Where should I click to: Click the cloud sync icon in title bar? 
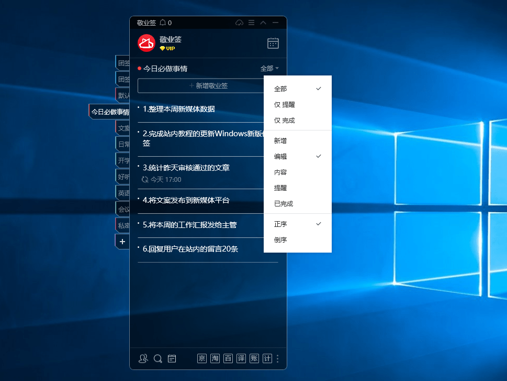[240, 23]
